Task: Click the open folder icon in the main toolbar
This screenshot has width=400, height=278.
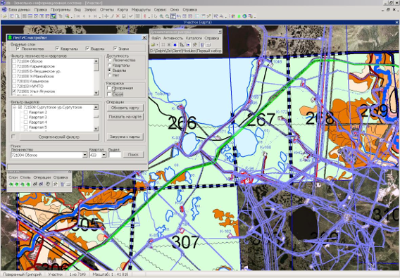Action: (5, 16)
